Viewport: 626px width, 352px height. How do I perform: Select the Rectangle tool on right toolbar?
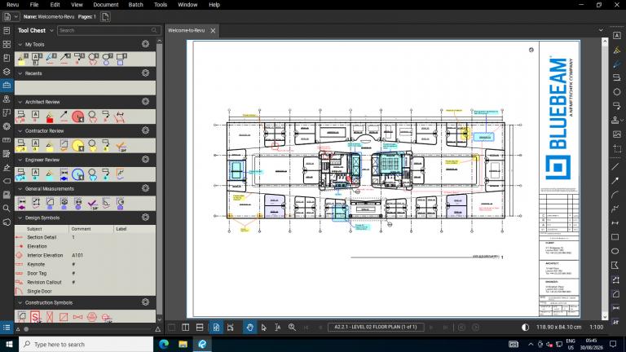coord(615,237)
